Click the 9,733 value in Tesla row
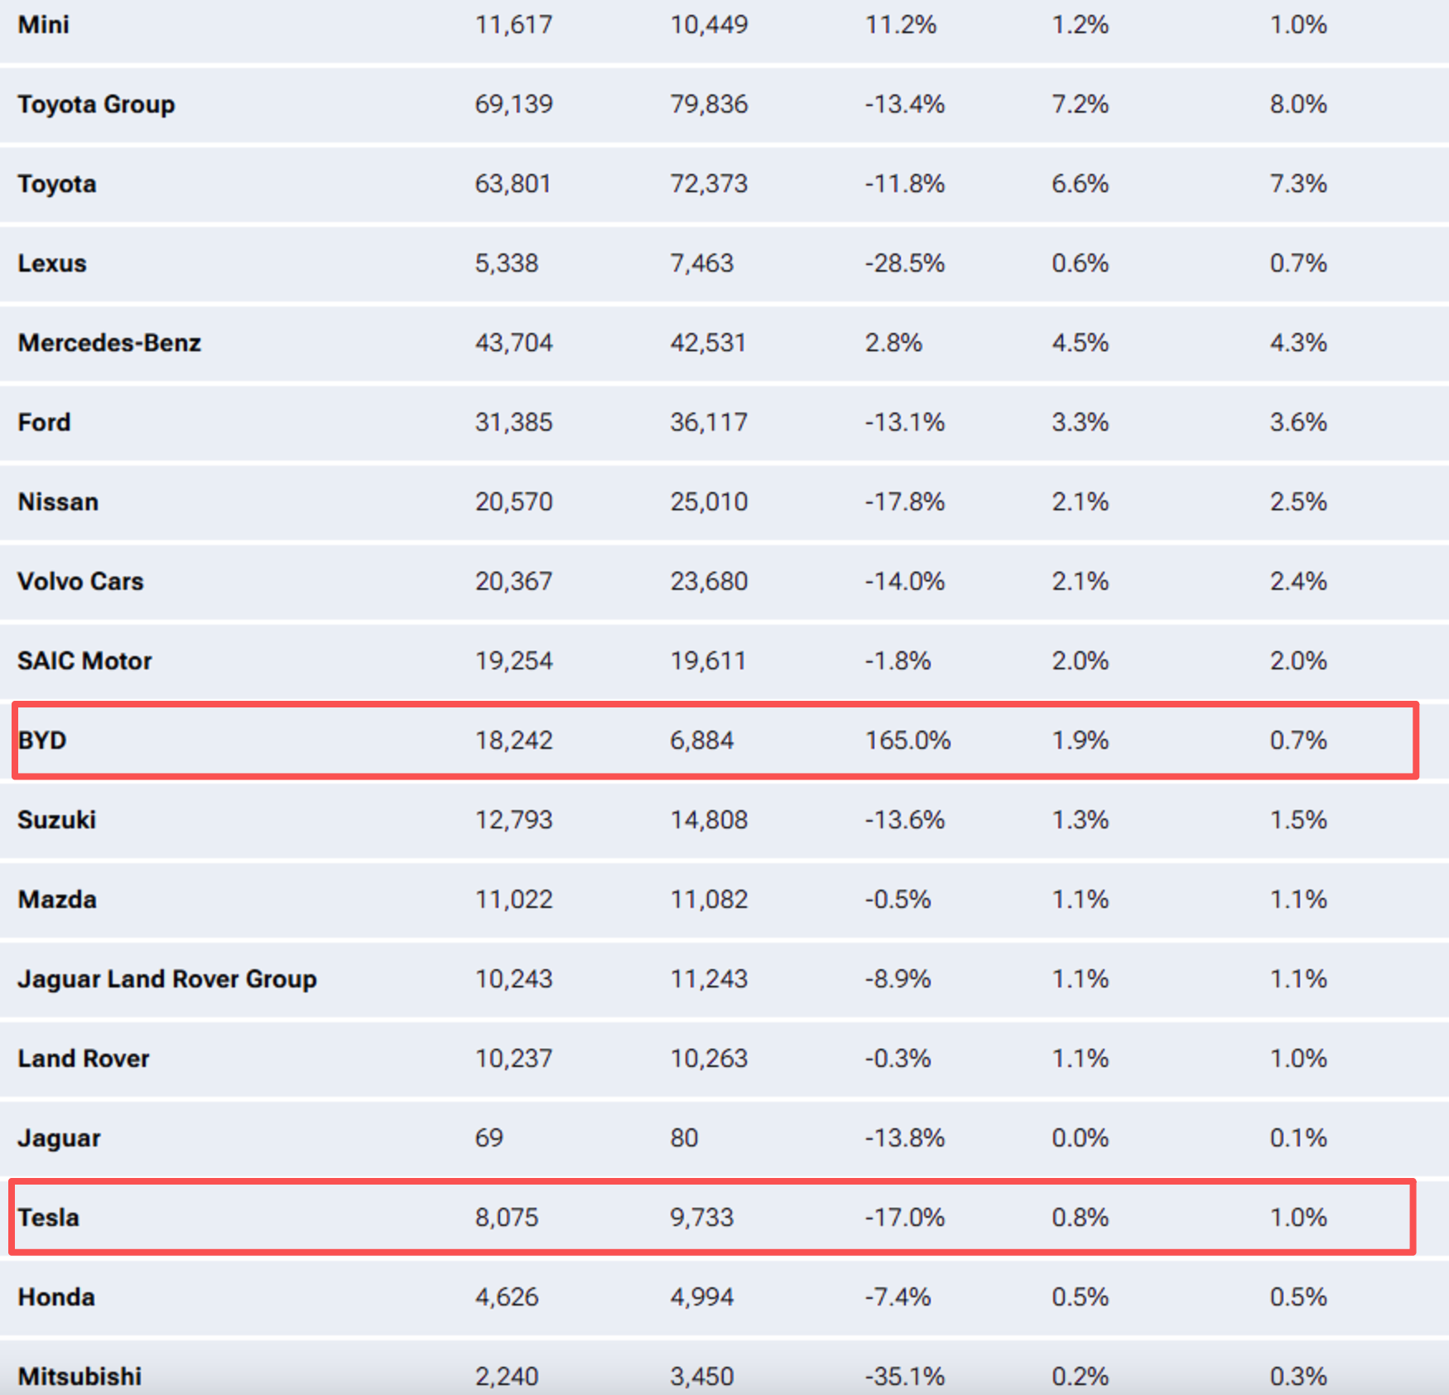The image size is (1449, 1395). point(701,1217)
